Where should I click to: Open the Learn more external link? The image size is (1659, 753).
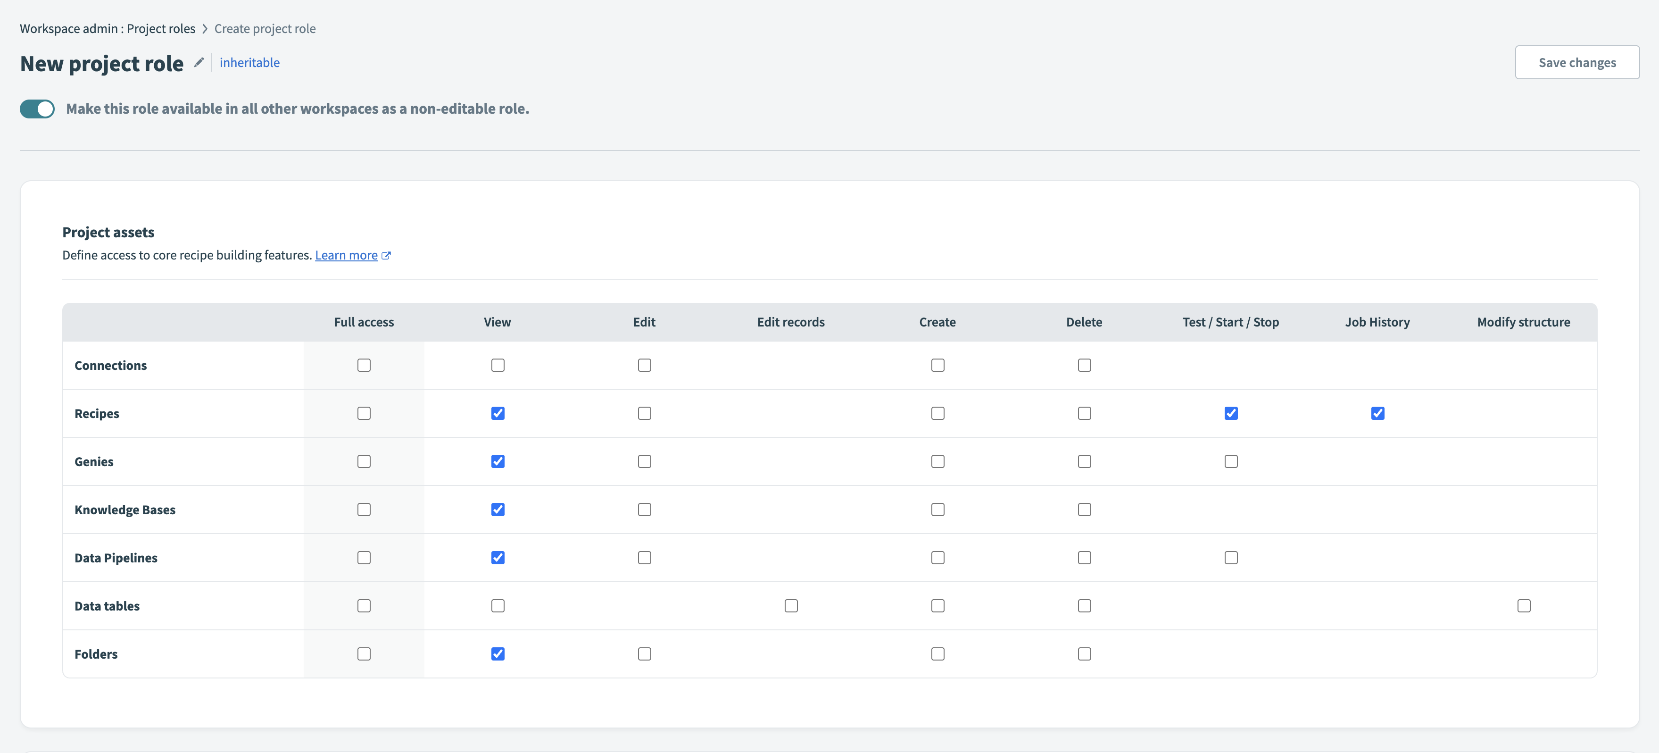coord(347,255)
